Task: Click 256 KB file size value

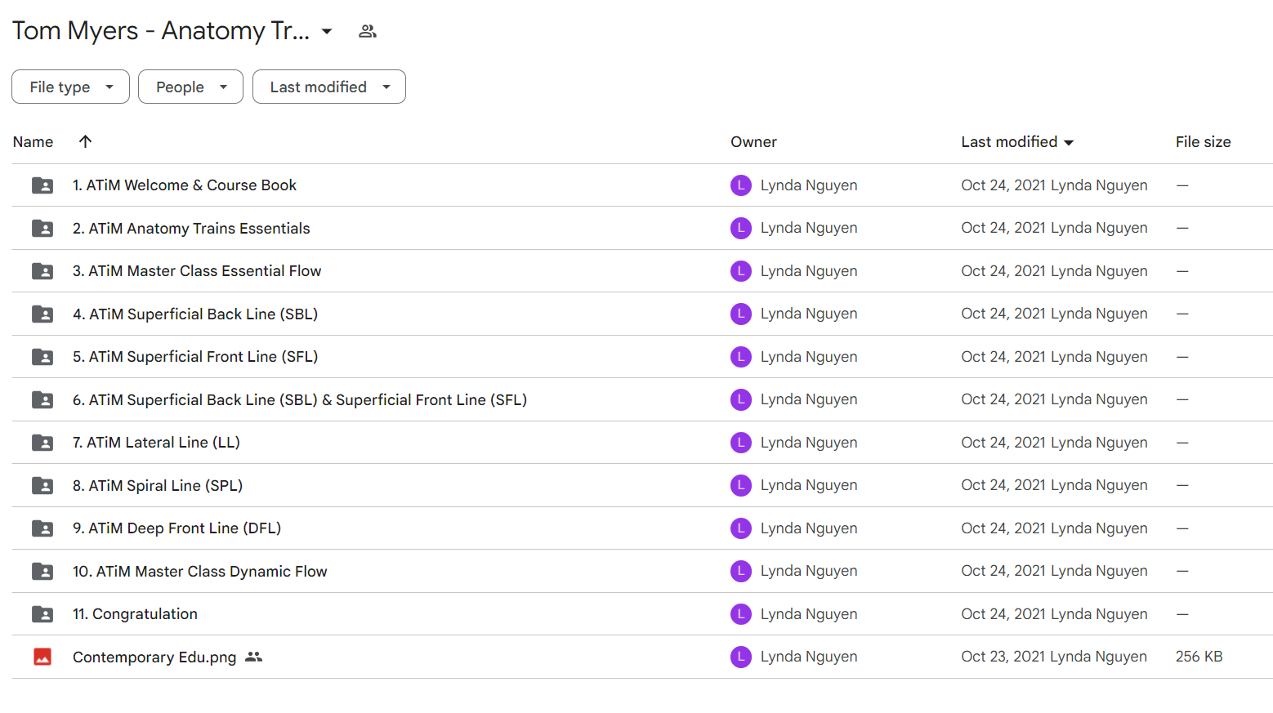Action: click(x=1199, y=657)
